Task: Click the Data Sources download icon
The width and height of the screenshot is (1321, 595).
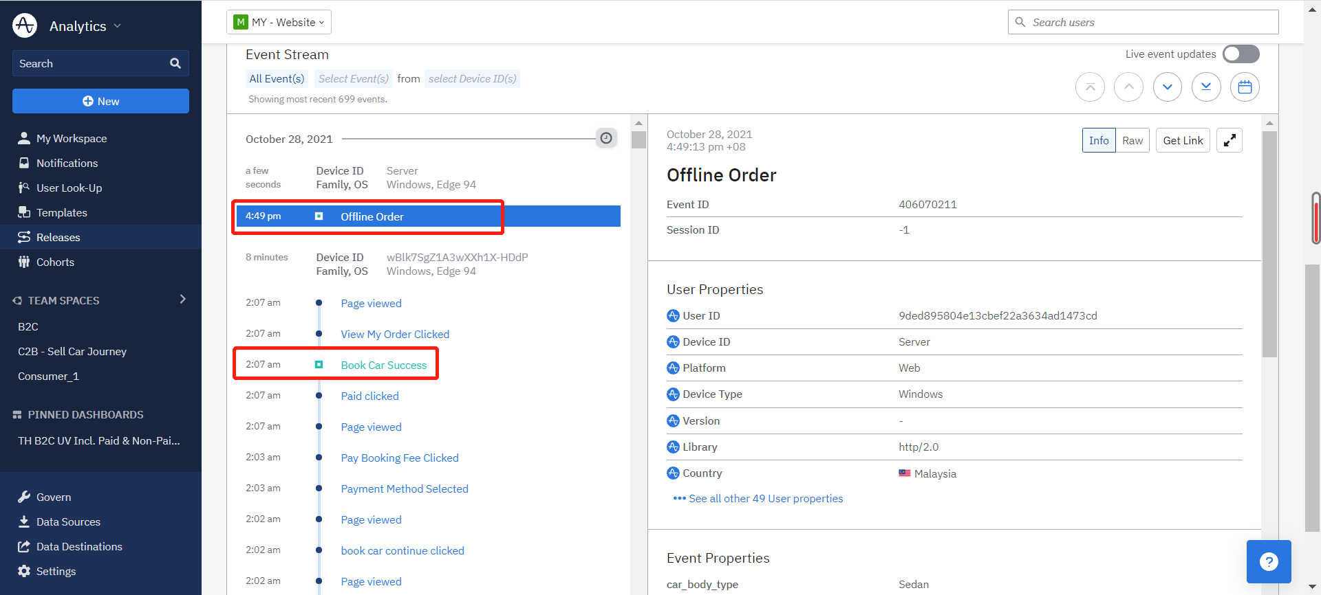Action: tap(24, 521)
